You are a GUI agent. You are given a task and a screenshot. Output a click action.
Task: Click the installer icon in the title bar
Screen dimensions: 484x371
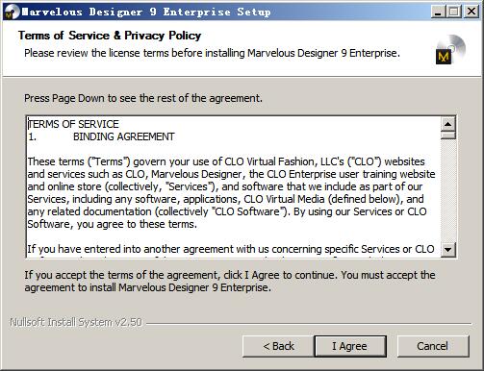coord(12,12)
